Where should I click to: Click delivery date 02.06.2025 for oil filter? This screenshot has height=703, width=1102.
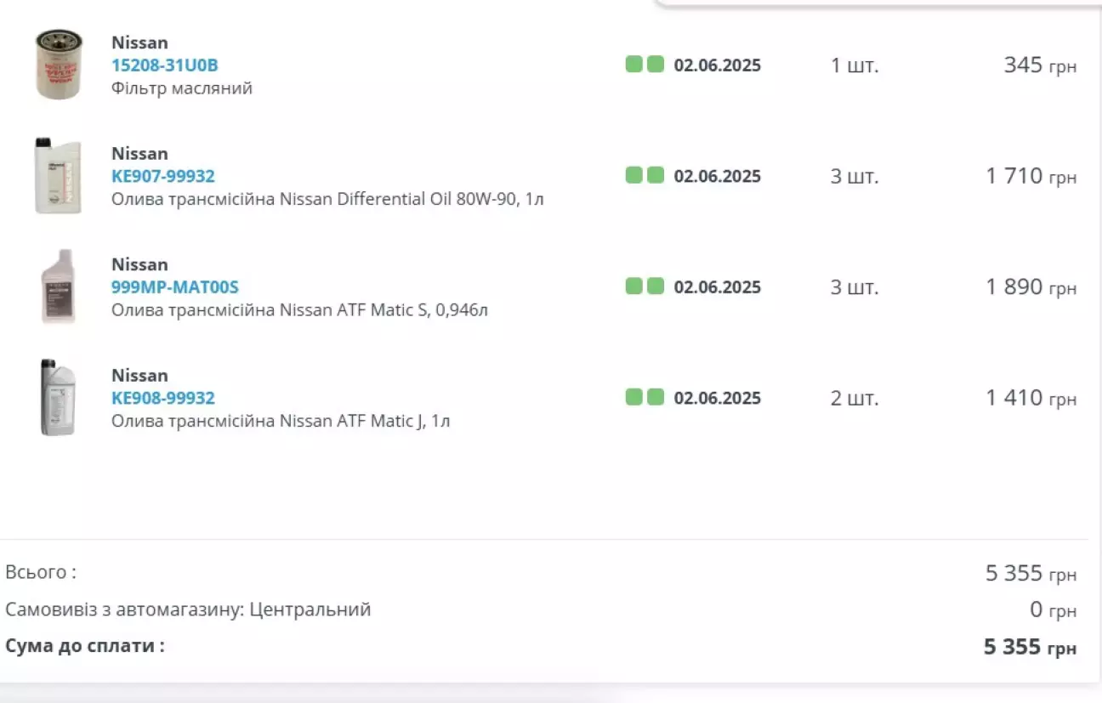coord(718,65)
